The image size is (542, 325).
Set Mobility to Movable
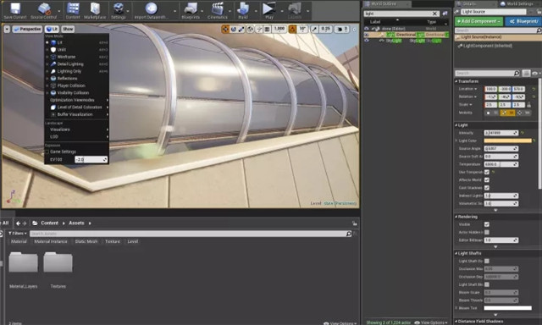pos(523,113)
